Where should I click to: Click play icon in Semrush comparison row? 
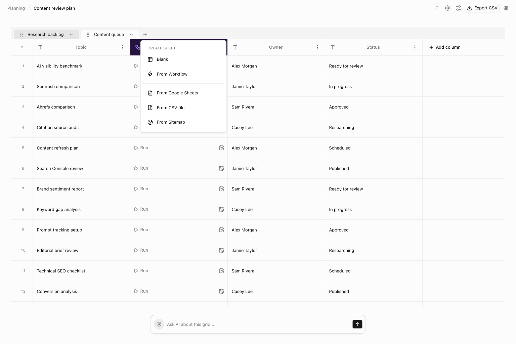tap(136, 86)
